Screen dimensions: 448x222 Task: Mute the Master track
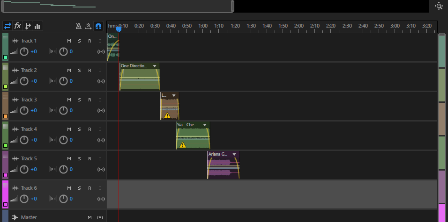[90, 218]
